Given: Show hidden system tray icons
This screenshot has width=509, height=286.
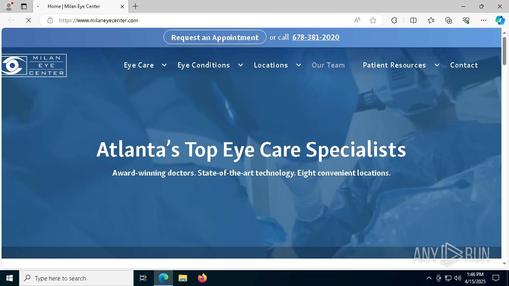Looking at the screenshot, I should 429,278.
